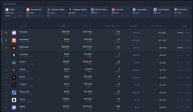Screen dimensions: 193x112
Task: Click Rabby's new users count 305
Action: tap(118, 106)
